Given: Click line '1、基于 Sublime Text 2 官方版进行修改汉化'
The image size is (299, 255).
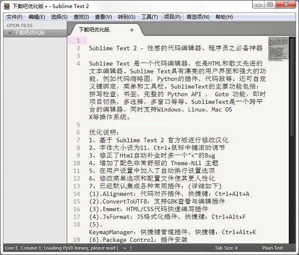Looking at the screenshot, I should (x=158, y=140).
